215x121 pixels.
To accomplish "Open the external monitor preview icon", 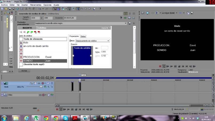I will click(x=147, y=13).
